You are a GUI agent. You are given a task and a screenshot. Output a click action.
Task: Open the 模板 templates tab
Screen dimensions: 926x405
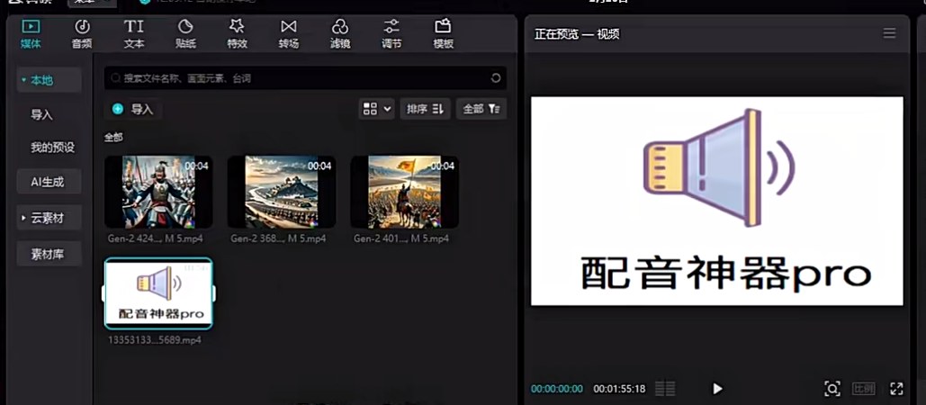pyautogui.click(x=443, y=33)
